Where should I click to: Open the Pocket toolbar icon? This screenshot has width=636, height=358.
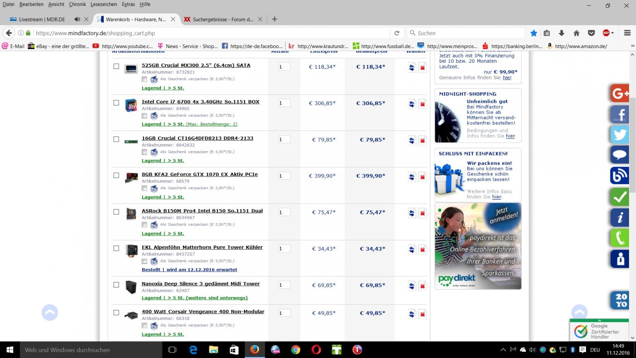[x=591, y=33]
